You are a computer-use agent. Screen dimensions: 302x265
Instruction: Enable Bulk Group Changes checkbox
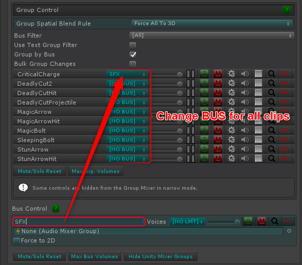click(x=133, y=64)
